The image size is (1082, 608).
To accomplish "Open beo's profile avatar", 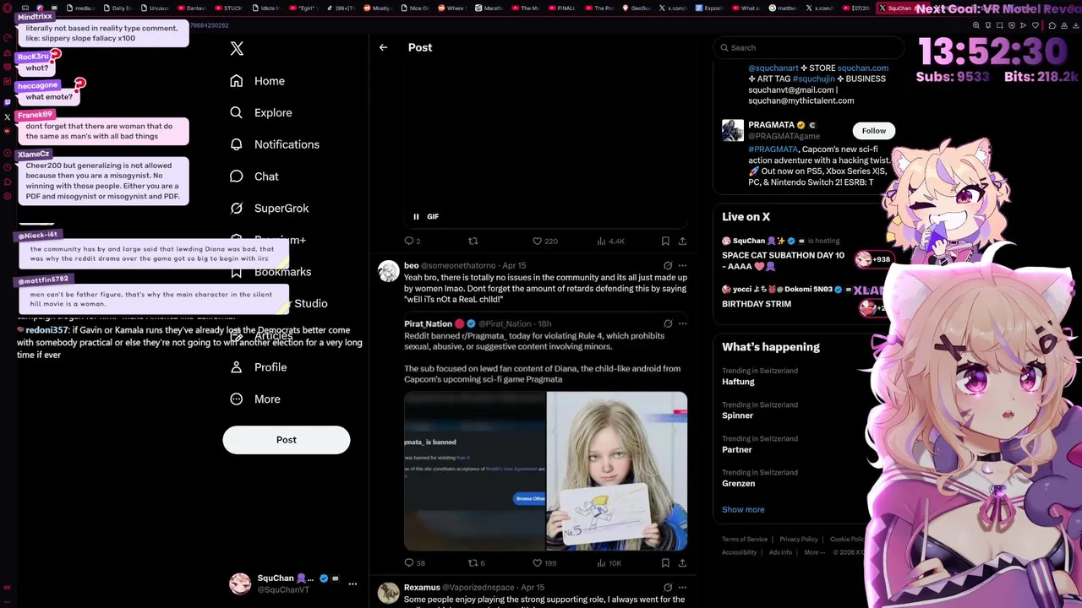I will 389,271.
